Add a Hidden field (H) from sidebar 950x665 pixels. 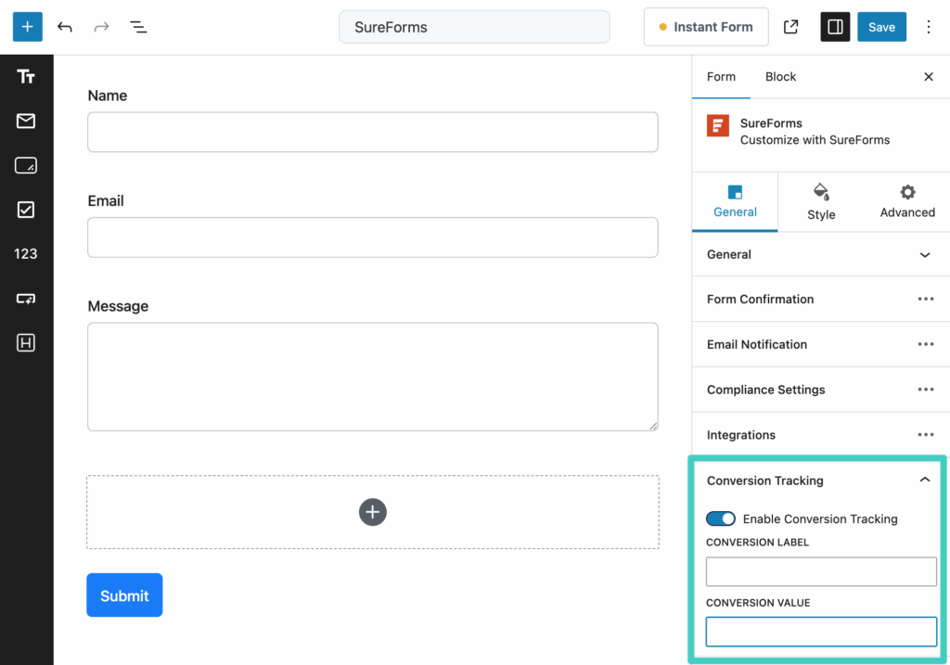coord(25,343)
